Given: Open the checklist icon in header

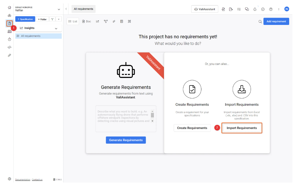Looking at the screenshot, I should [x=239, y=9].
